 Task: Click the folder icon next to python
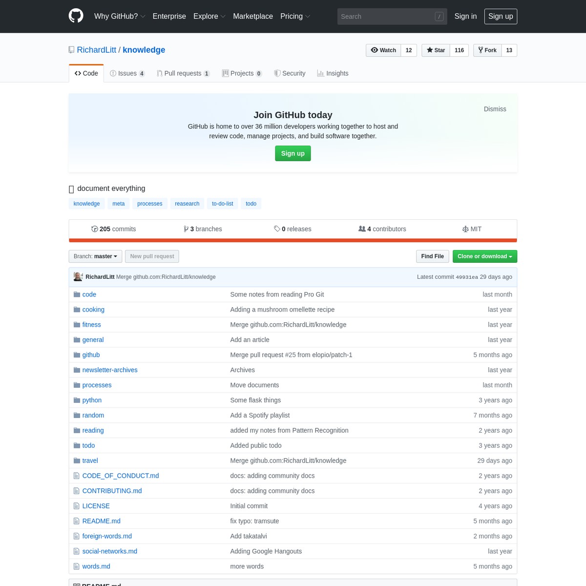coord(77,400)
